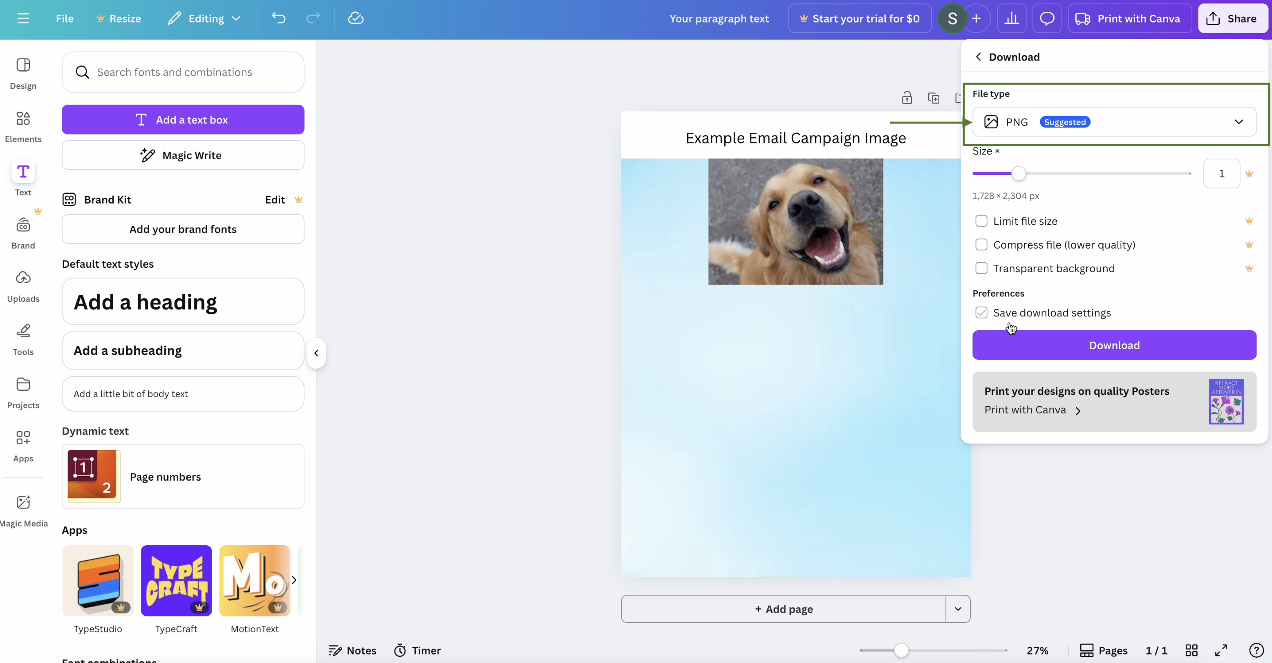Click the purple Download button
This screenshot has width=1272, height=663.
coord(1114,345)
